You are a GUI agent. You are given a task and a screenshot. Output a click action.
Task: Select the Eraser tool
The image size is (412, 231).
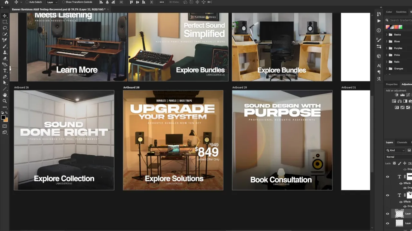5,58
